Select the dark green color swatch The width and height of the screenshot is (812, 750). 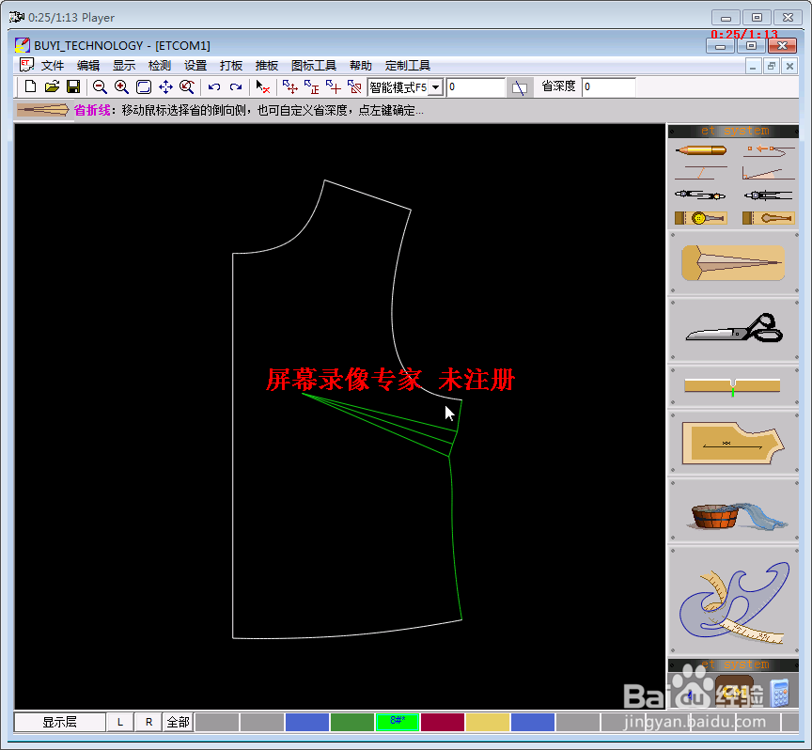[x=352, y=722]
